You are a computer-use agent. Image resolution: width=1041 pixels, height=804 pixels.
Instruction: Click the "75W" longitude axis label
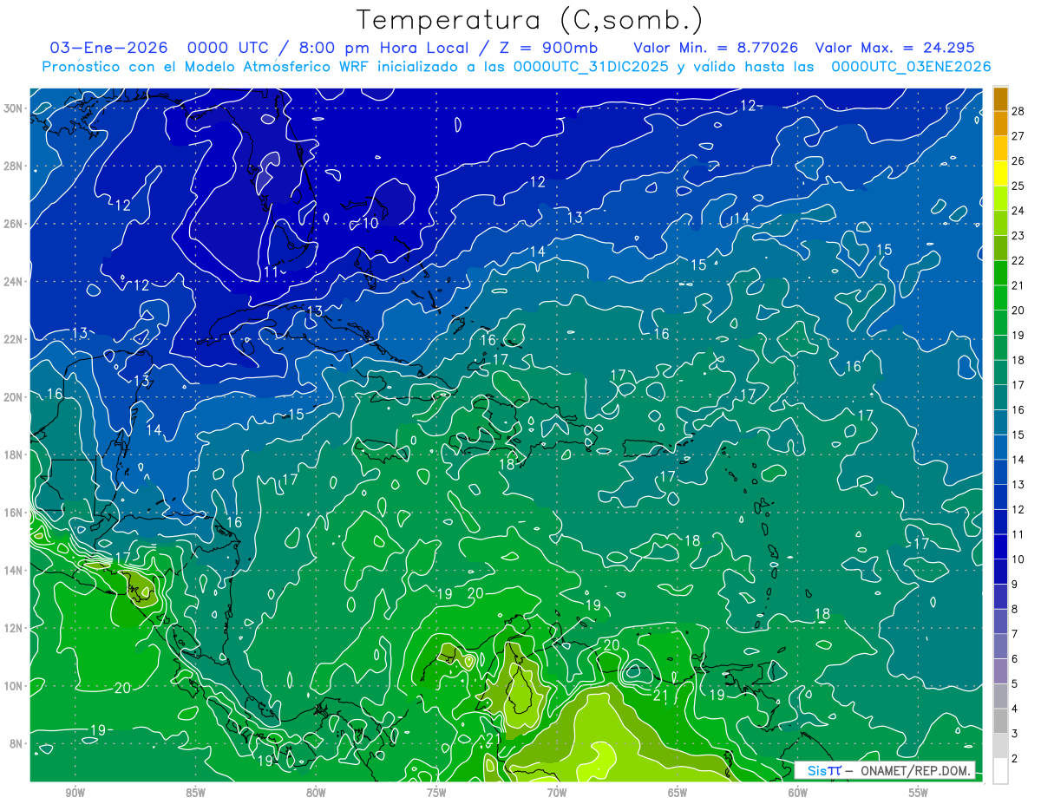coord(436,793)
